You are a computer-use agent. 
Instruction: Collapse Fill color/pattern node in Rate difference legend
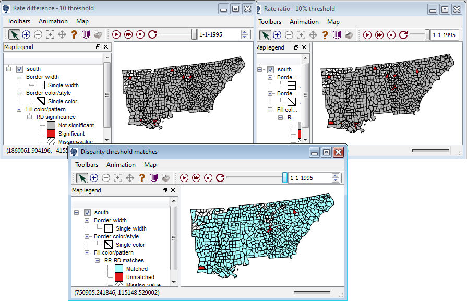point(19,109)
